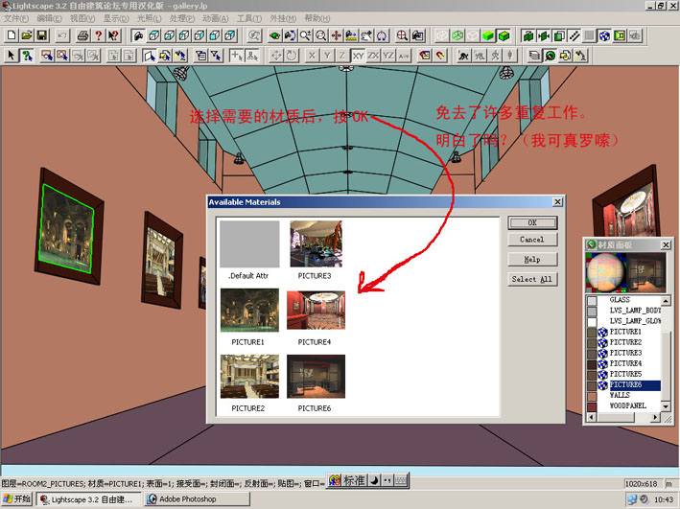Open Help with the red question mark icon
This screenshot has width=680, height=509.
(99, 35)
